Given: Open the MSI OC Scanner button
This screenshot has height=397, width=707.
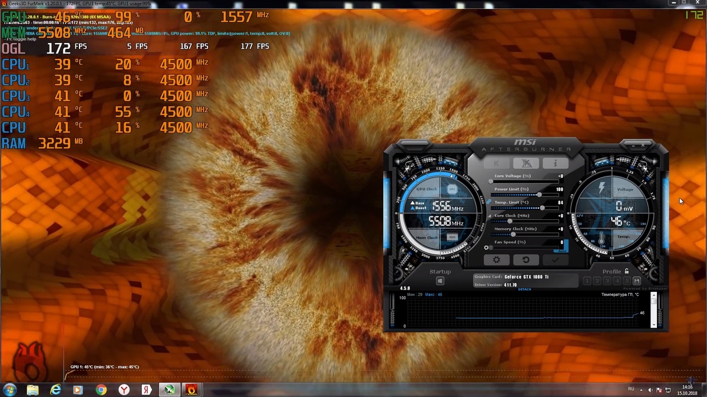Looking at the screenshot, I should click(526, 164).
